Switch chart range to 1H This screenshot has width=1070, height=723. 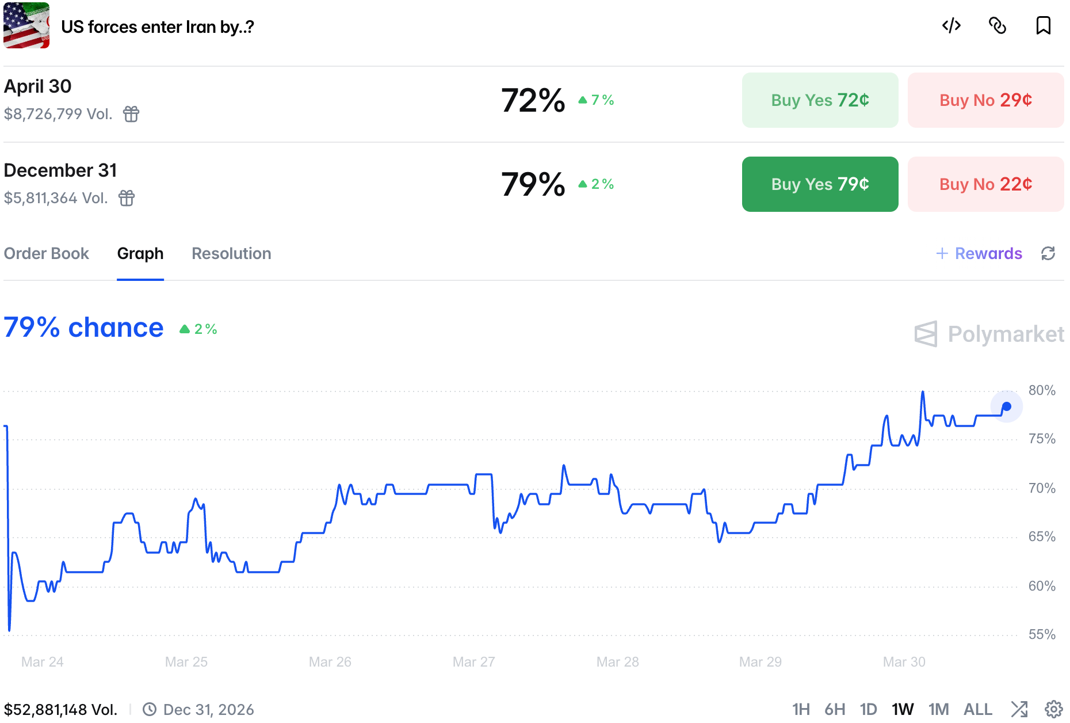[801, 709]
